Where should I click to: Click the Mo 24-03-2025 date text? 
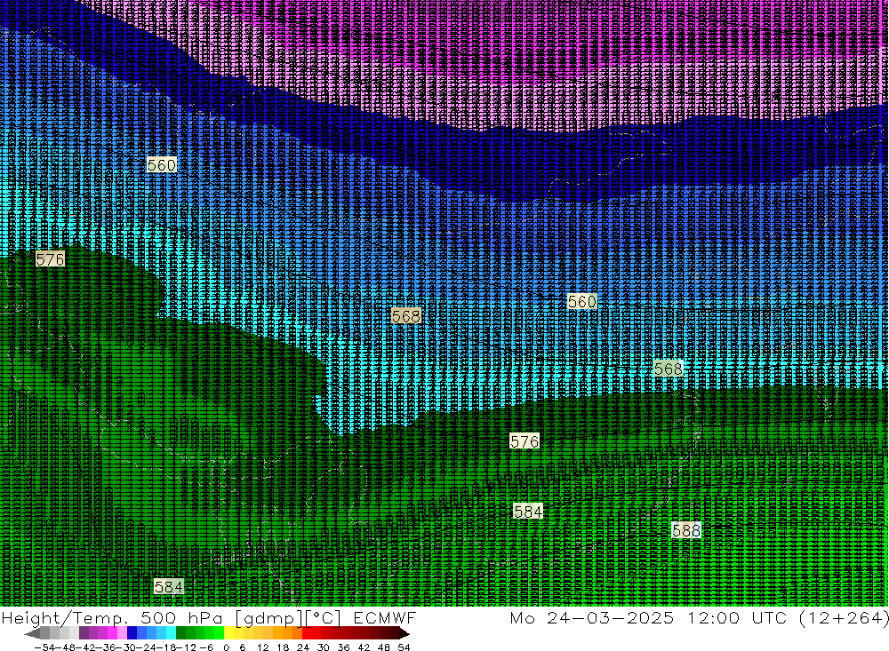click(x=592, y=617)
